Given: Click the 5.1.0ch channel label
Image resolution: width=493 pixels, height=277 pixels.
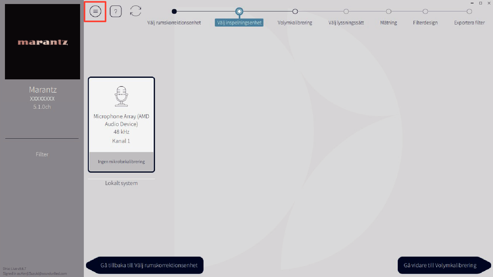Looking at the screenshot, I should [x=42, y=107].
